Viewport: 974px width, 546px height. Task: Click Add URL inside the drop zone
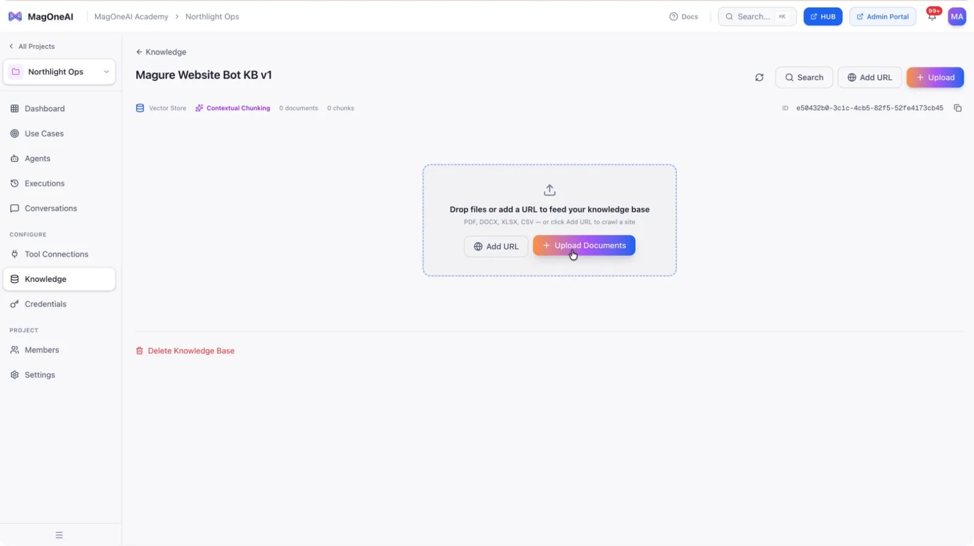coord(496,246)
